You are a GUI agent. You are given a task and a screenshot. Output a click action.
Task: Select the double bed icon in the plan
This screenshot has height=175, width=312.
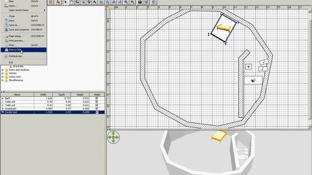point(224,28)
